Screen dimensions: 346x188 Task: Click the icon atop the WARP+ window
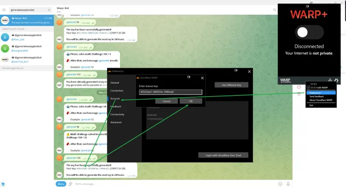(x=307, y=6)
